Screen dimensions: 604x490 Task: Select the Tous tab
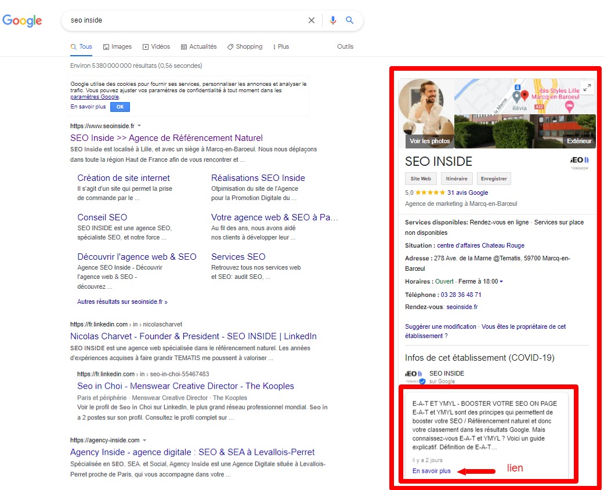click(x=81, y=46)
